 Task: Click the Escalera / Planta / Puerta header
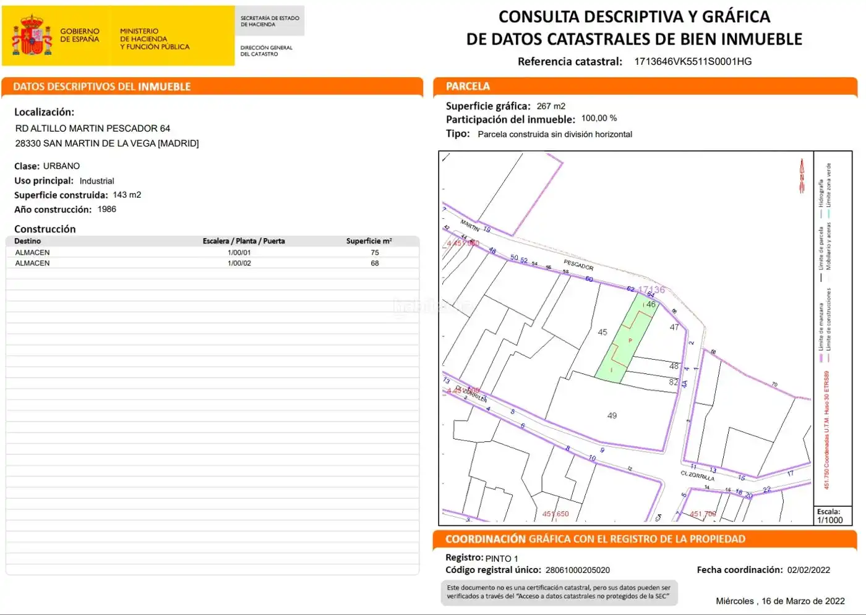(244, 241)
